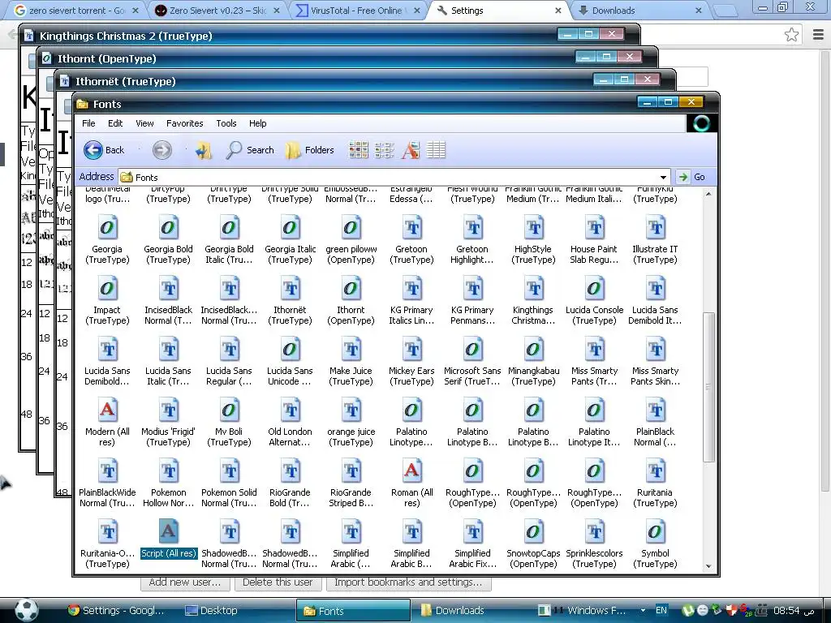Viewport: 831px width, 623px height.
Task: Go up one folder level icon
Action: point(204,150)
